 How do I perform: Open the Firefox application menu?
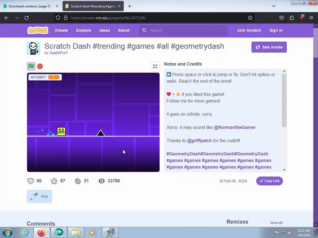coord(311,18)
